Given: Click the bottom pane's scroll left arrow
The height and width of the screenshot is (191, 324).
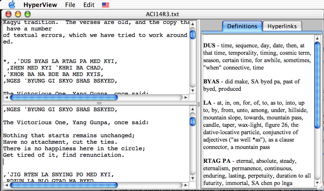Looking at the screenshot, I should [7, 185].
